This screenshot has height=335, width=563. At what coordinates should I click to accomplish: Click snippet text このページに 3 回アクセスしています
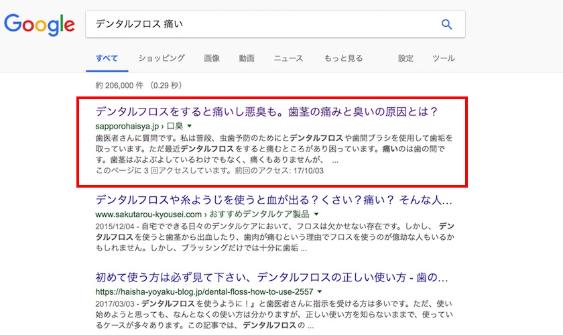point(209,171)
